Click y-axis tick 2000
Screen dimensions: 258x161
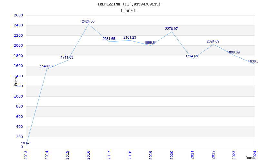pyautogui.click(x=18, y=46)
